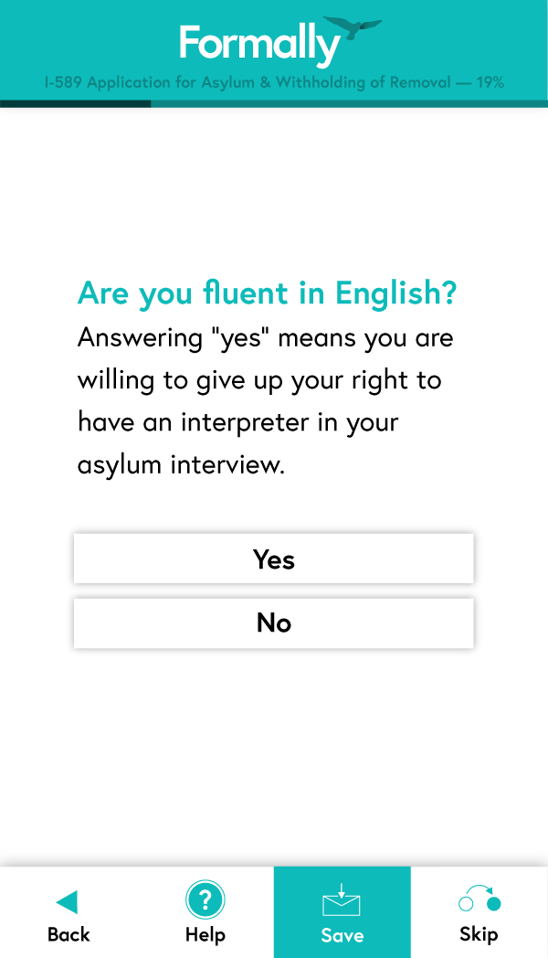Tap the Back arrow icon
The width and height of the screenshot is (548, 958).
coord(67,902)
